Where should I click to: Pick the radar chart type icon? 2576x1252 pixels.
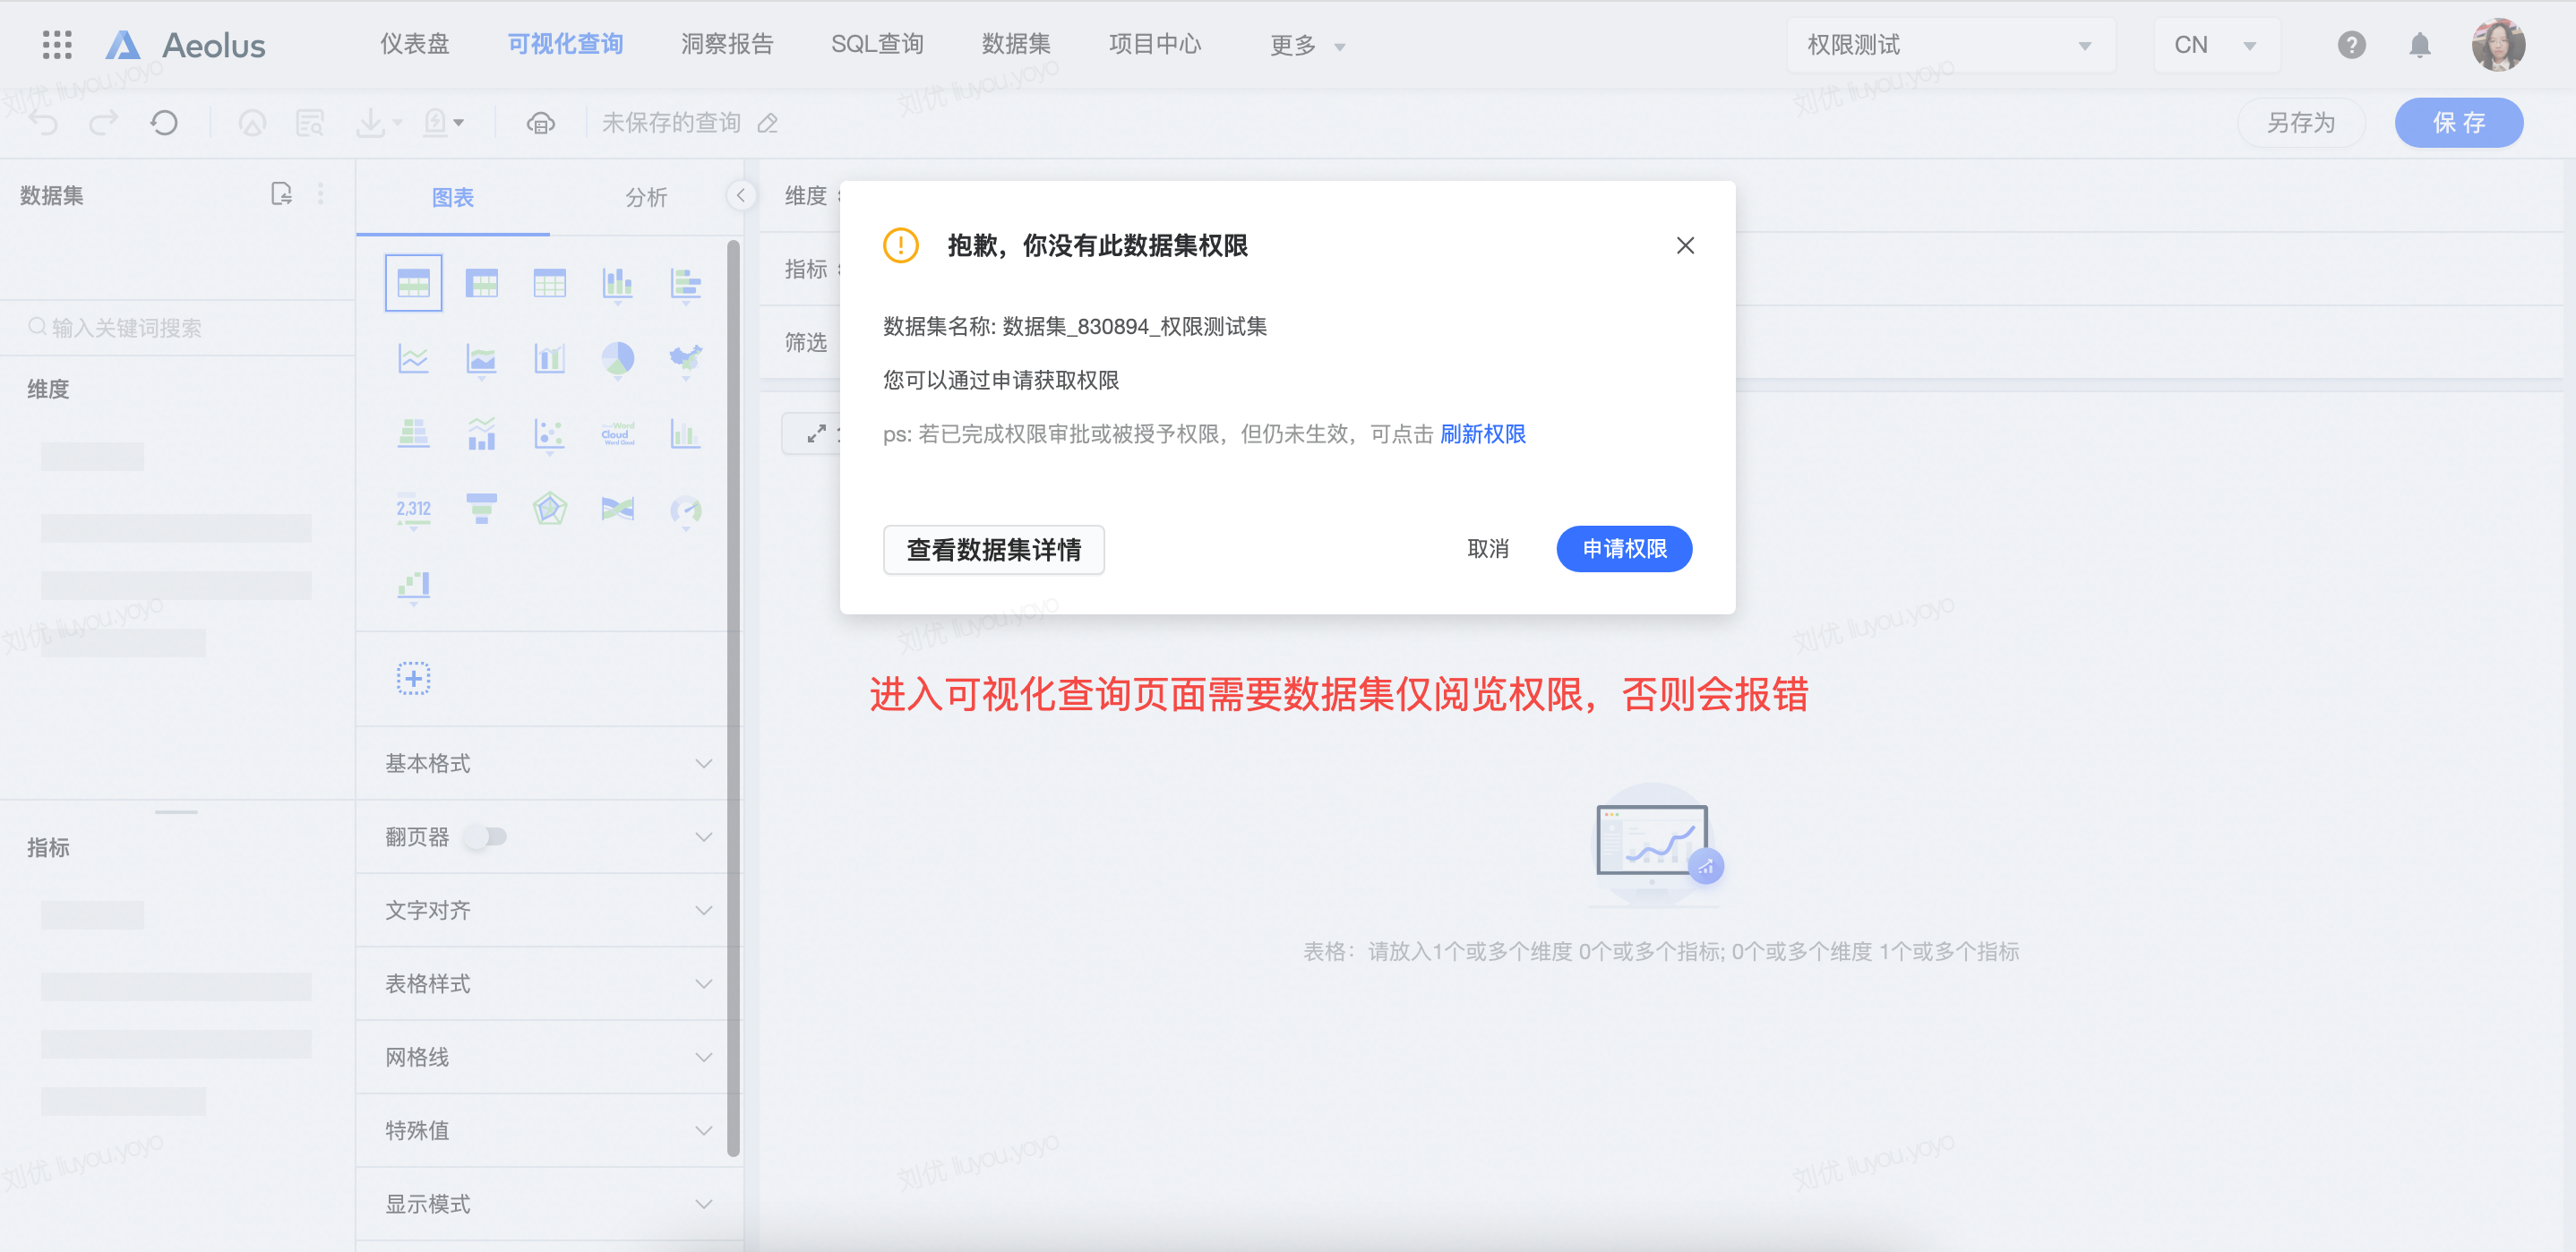(549, 509)
